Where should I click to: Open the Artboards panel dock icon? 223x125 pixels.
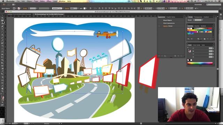[221, 18]
